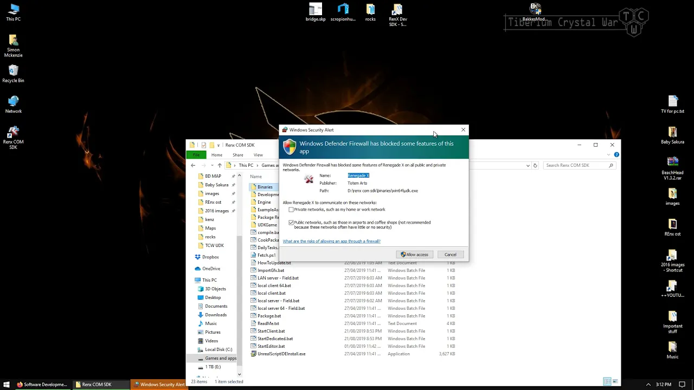Select UnrealScriptIDEInstall.exe application

click(281, 354)
